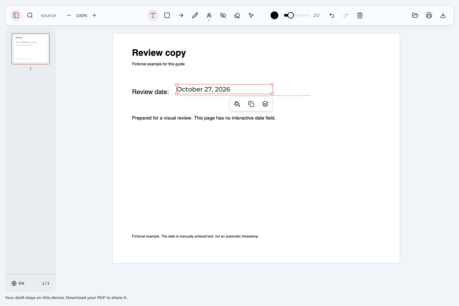Click the 100% zoom level value
The width and height of the screenshot is (459, 306).
[82, 15]
